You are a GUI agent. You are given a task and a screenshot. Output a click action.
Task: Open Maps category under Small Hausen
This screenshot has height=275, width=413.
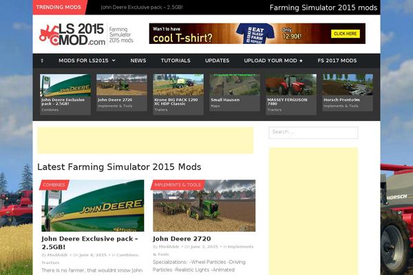point(215,106)
